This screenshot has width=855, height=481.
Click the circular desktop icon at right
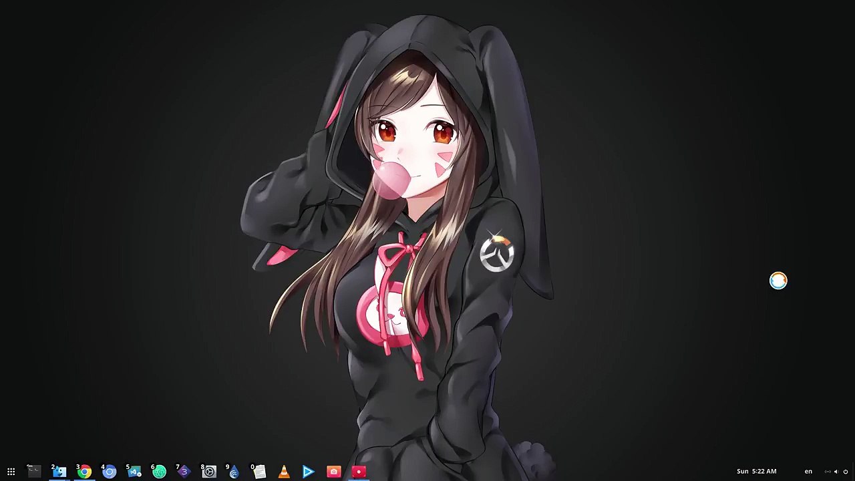click(x=778, y=281)
